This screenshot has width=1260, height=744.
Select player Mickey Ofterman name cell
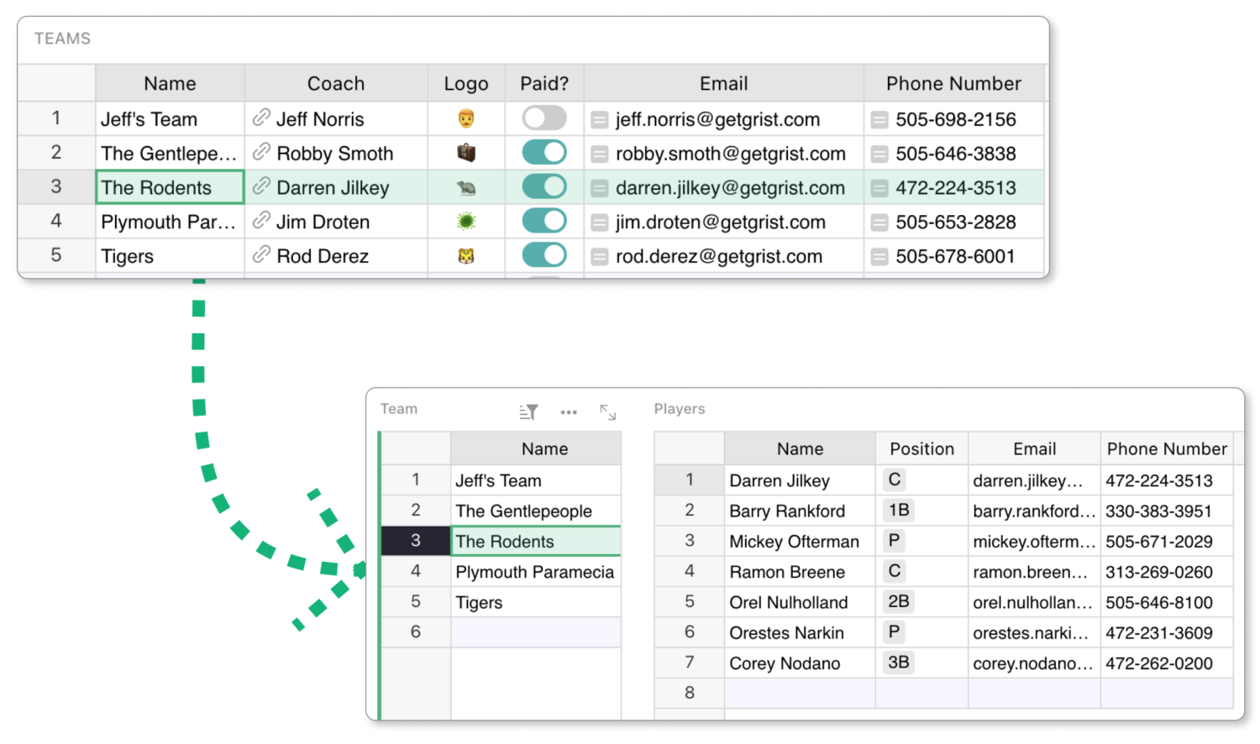(800, 542)
